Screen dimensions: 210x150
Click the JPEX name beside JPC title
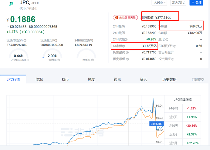(35, 3)
